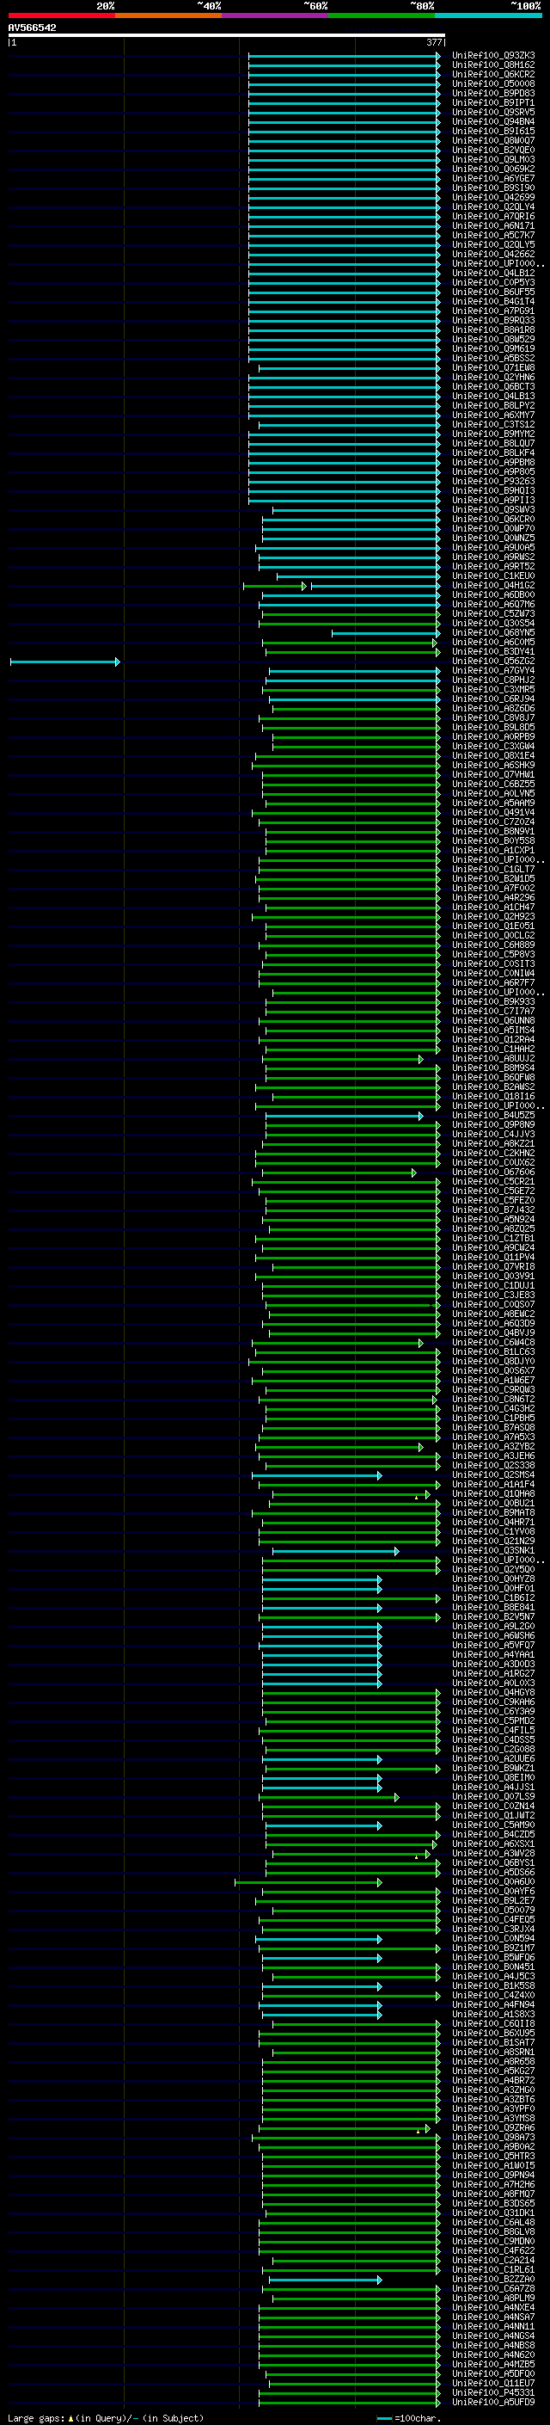
Task: Select the UniRef100_Q11EU7 label
Action: (493, 2383)
